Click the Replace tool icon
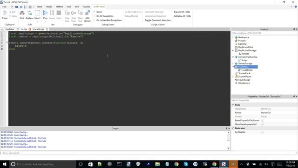298x168 pixels. click(29, 13)
